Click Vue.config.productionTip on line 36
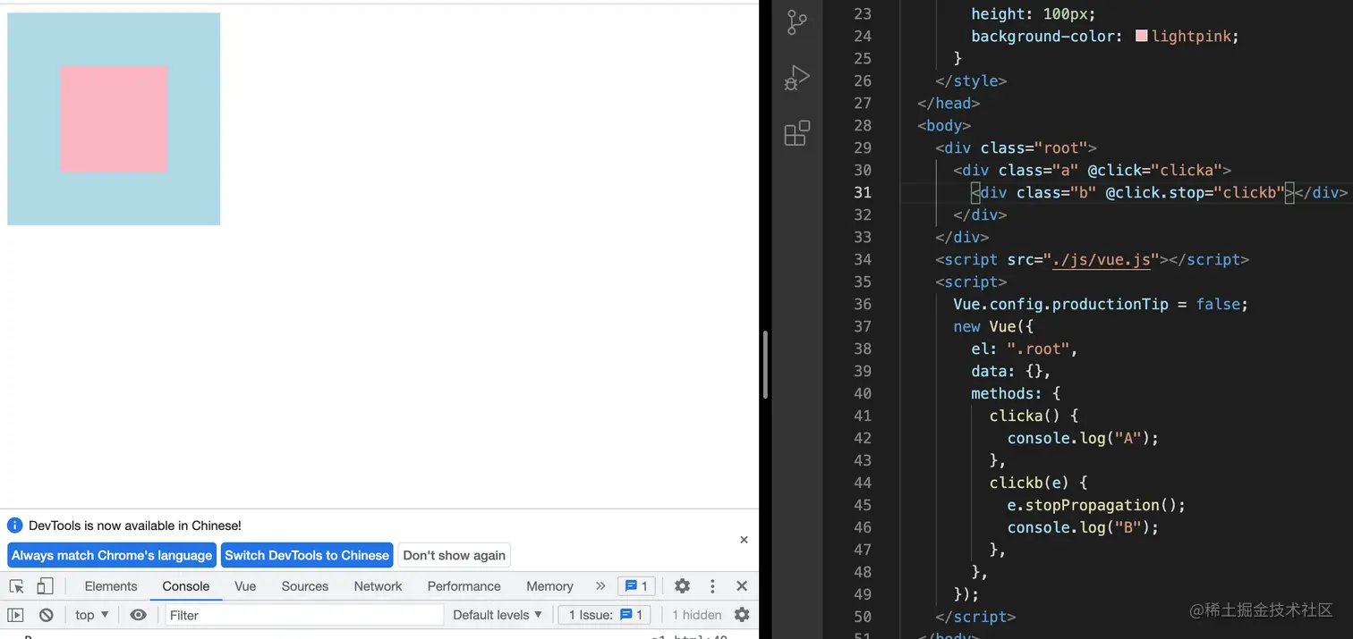Viewport: 1353px width, 639px height. click(x=1060, y=304)
